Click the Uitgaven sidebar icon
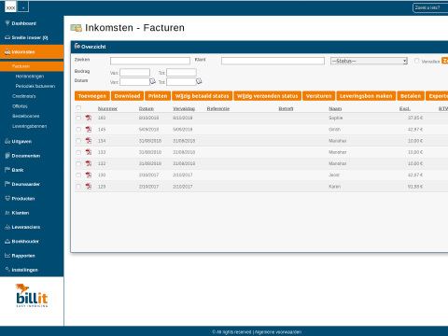Screen dimensions: 448x336 (x=7, y=141)
